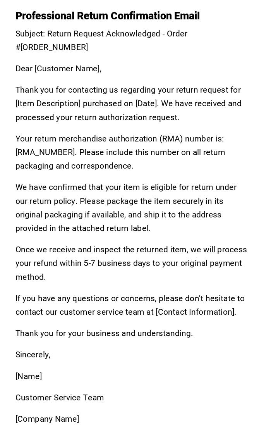Viewport: 271px width, 443px height.
Task: Click the [Company Name] placeholder
Action: (47, 419)
